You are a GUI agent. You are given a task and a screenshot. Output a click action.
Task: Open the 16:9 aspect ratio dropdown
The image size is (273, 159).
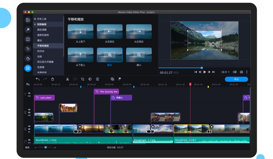point(225,72)
